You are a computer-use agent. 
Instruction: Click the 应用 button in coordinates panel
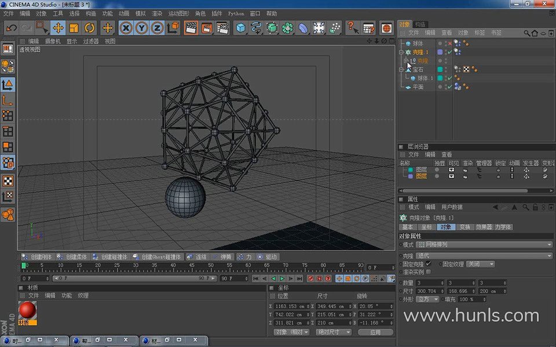[x=375, y=333]
